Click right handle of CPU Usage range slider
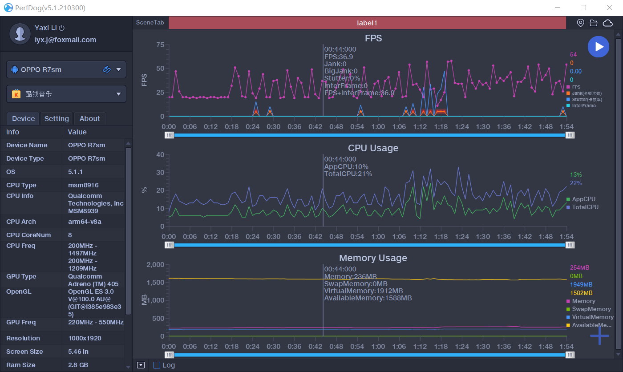623x372 pixels. click(570, 245)
